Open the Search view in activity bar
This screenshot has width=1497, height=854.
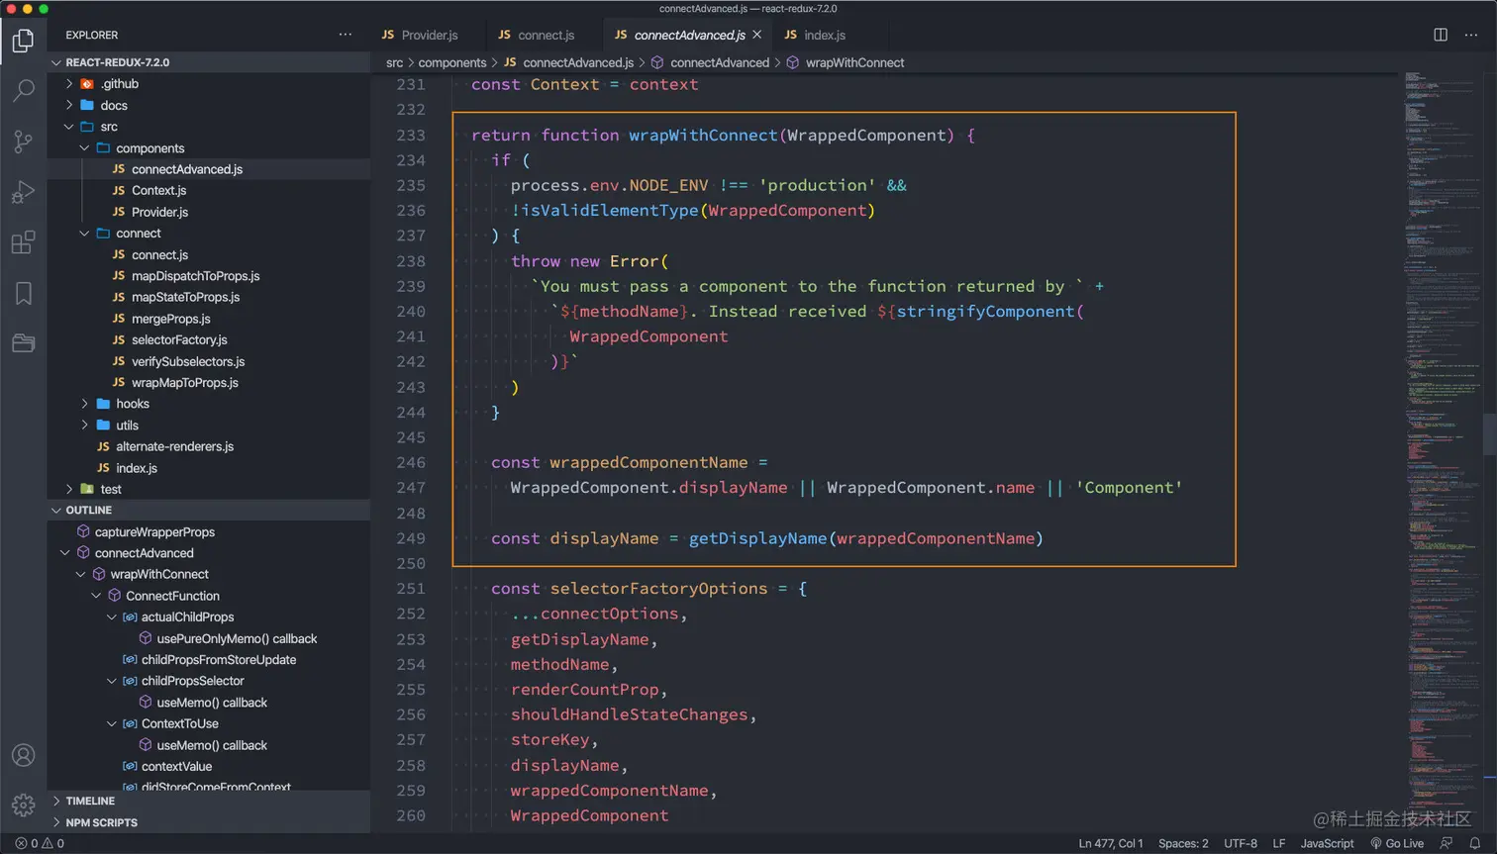pyautogui.click(x=23, y=90)
